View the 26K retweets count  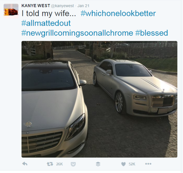[59, 164]
